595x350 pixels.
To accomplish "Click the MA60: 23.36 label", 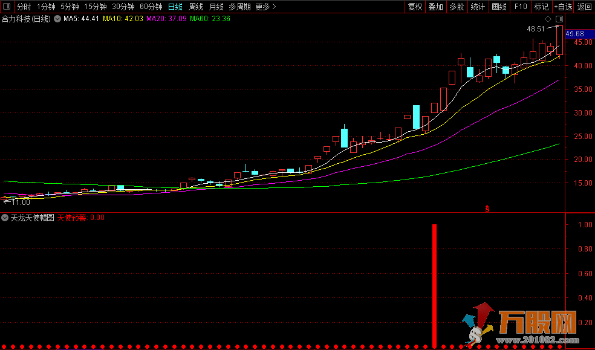I will tap(210, 19).
